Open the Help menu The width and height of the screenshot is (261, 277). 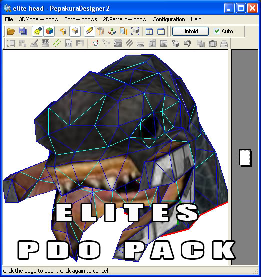(x=196, y=19)
